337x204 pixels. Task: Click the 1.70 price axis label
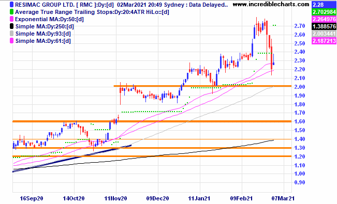pyautogui.click(x=300, y=113)
